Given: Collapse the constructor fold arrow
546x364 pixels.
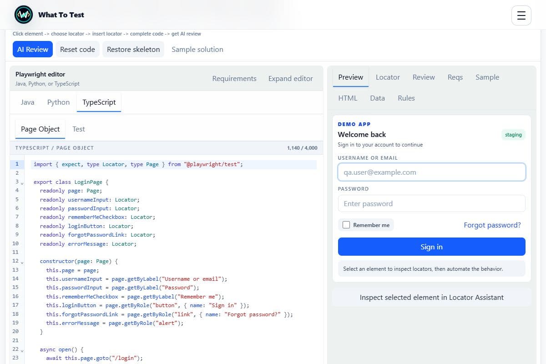Looking at the screenshot, I should [x=22, y=262].
